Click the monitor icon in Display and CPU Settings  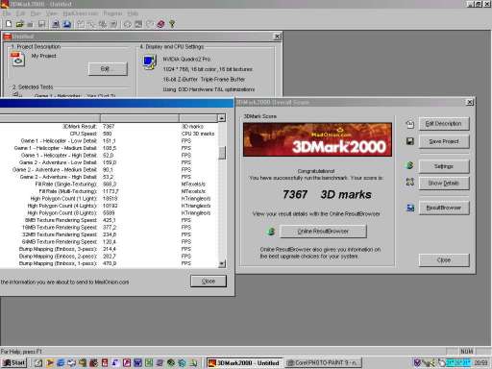click(x=150, y=62)
